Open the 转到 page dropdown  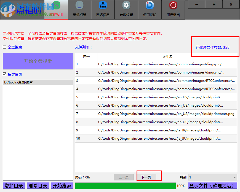(213, 177)
